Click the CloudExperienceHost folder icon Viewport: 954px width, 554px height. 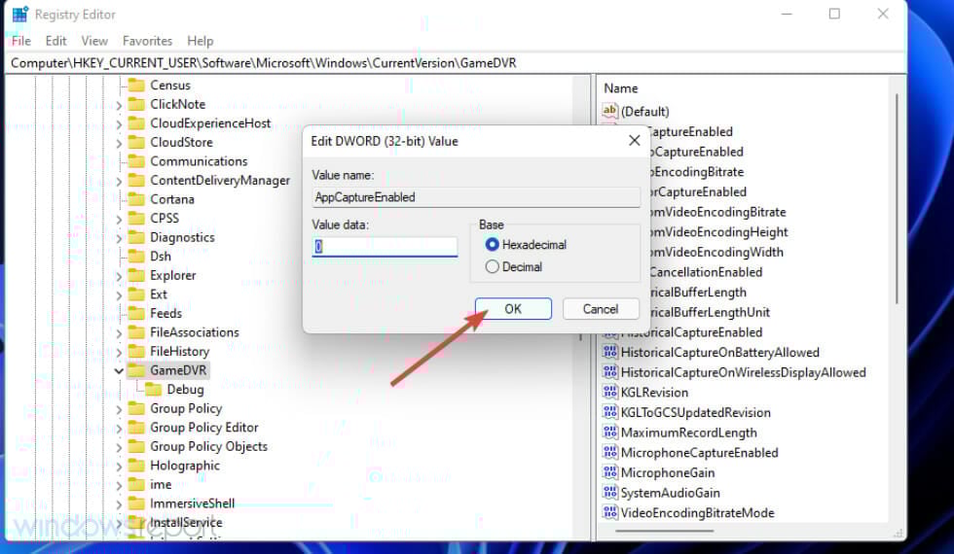(x=136, y=123)
